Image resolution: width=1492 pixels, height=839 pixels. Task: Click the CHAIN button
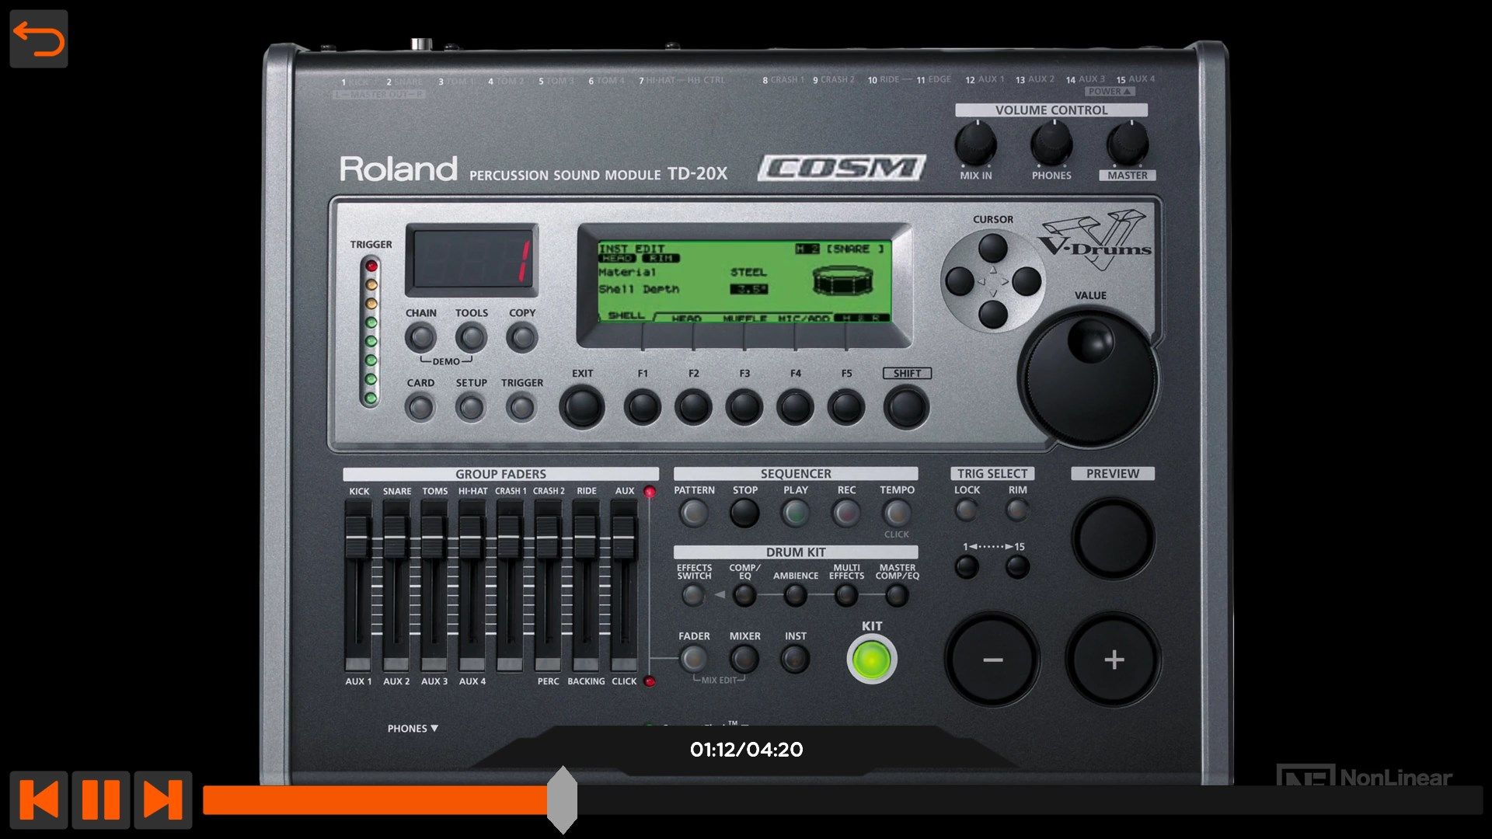[x=420, y=338]
